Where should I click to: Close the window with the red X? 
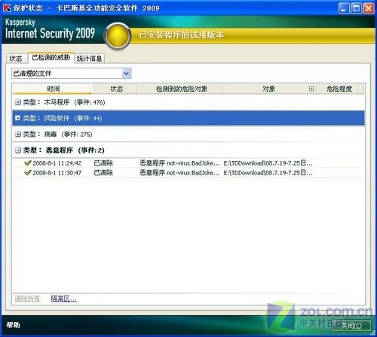[369, 8]
